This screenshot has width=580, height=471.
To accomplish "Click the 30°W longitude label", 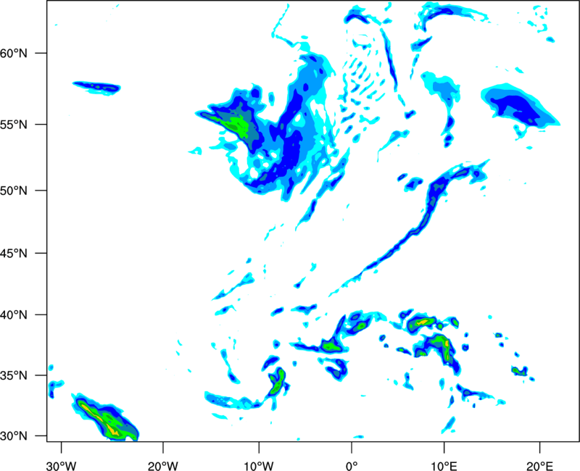I will click(x=62, y=466).
